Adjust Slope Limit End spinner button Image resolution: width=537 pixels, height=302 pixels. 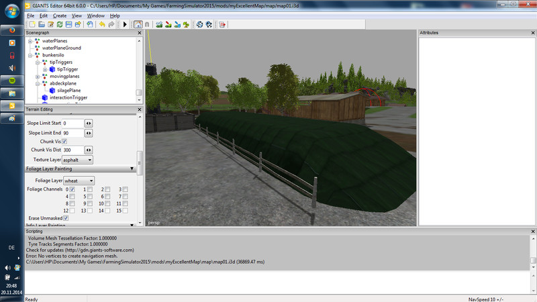click(89, 133)
